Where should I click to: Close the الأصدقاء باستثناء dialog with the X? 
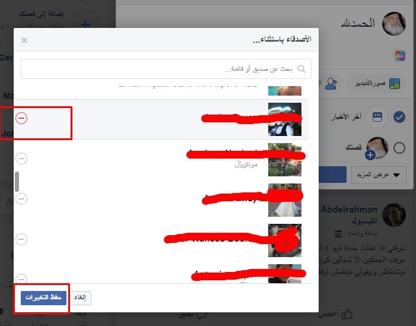tap(24, 40)
